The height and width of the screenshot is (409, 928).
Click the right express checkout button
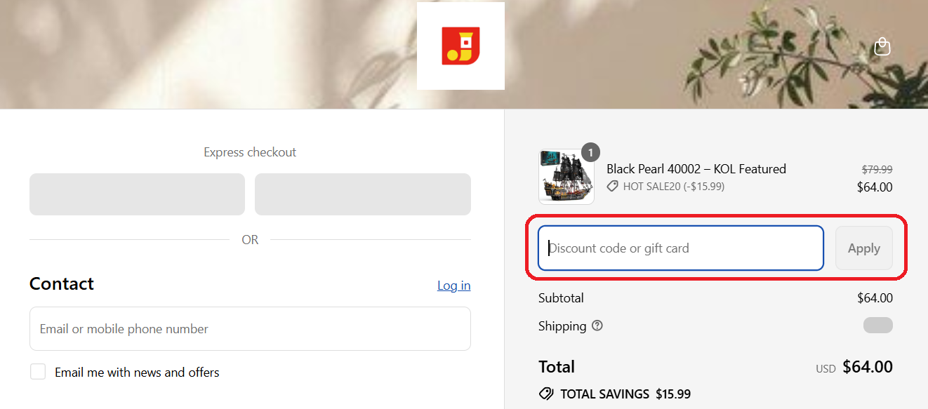[362, 194]
